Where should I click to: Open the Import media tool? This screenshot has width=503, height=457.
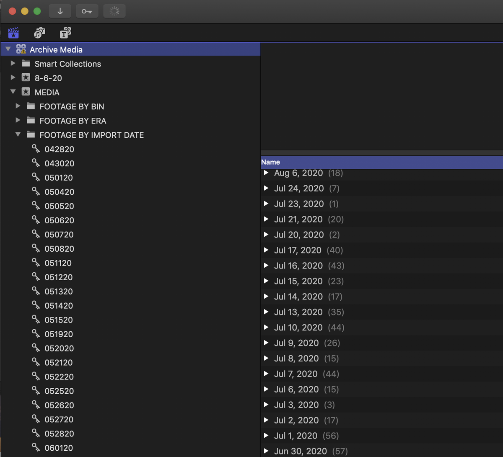point(60,11)
